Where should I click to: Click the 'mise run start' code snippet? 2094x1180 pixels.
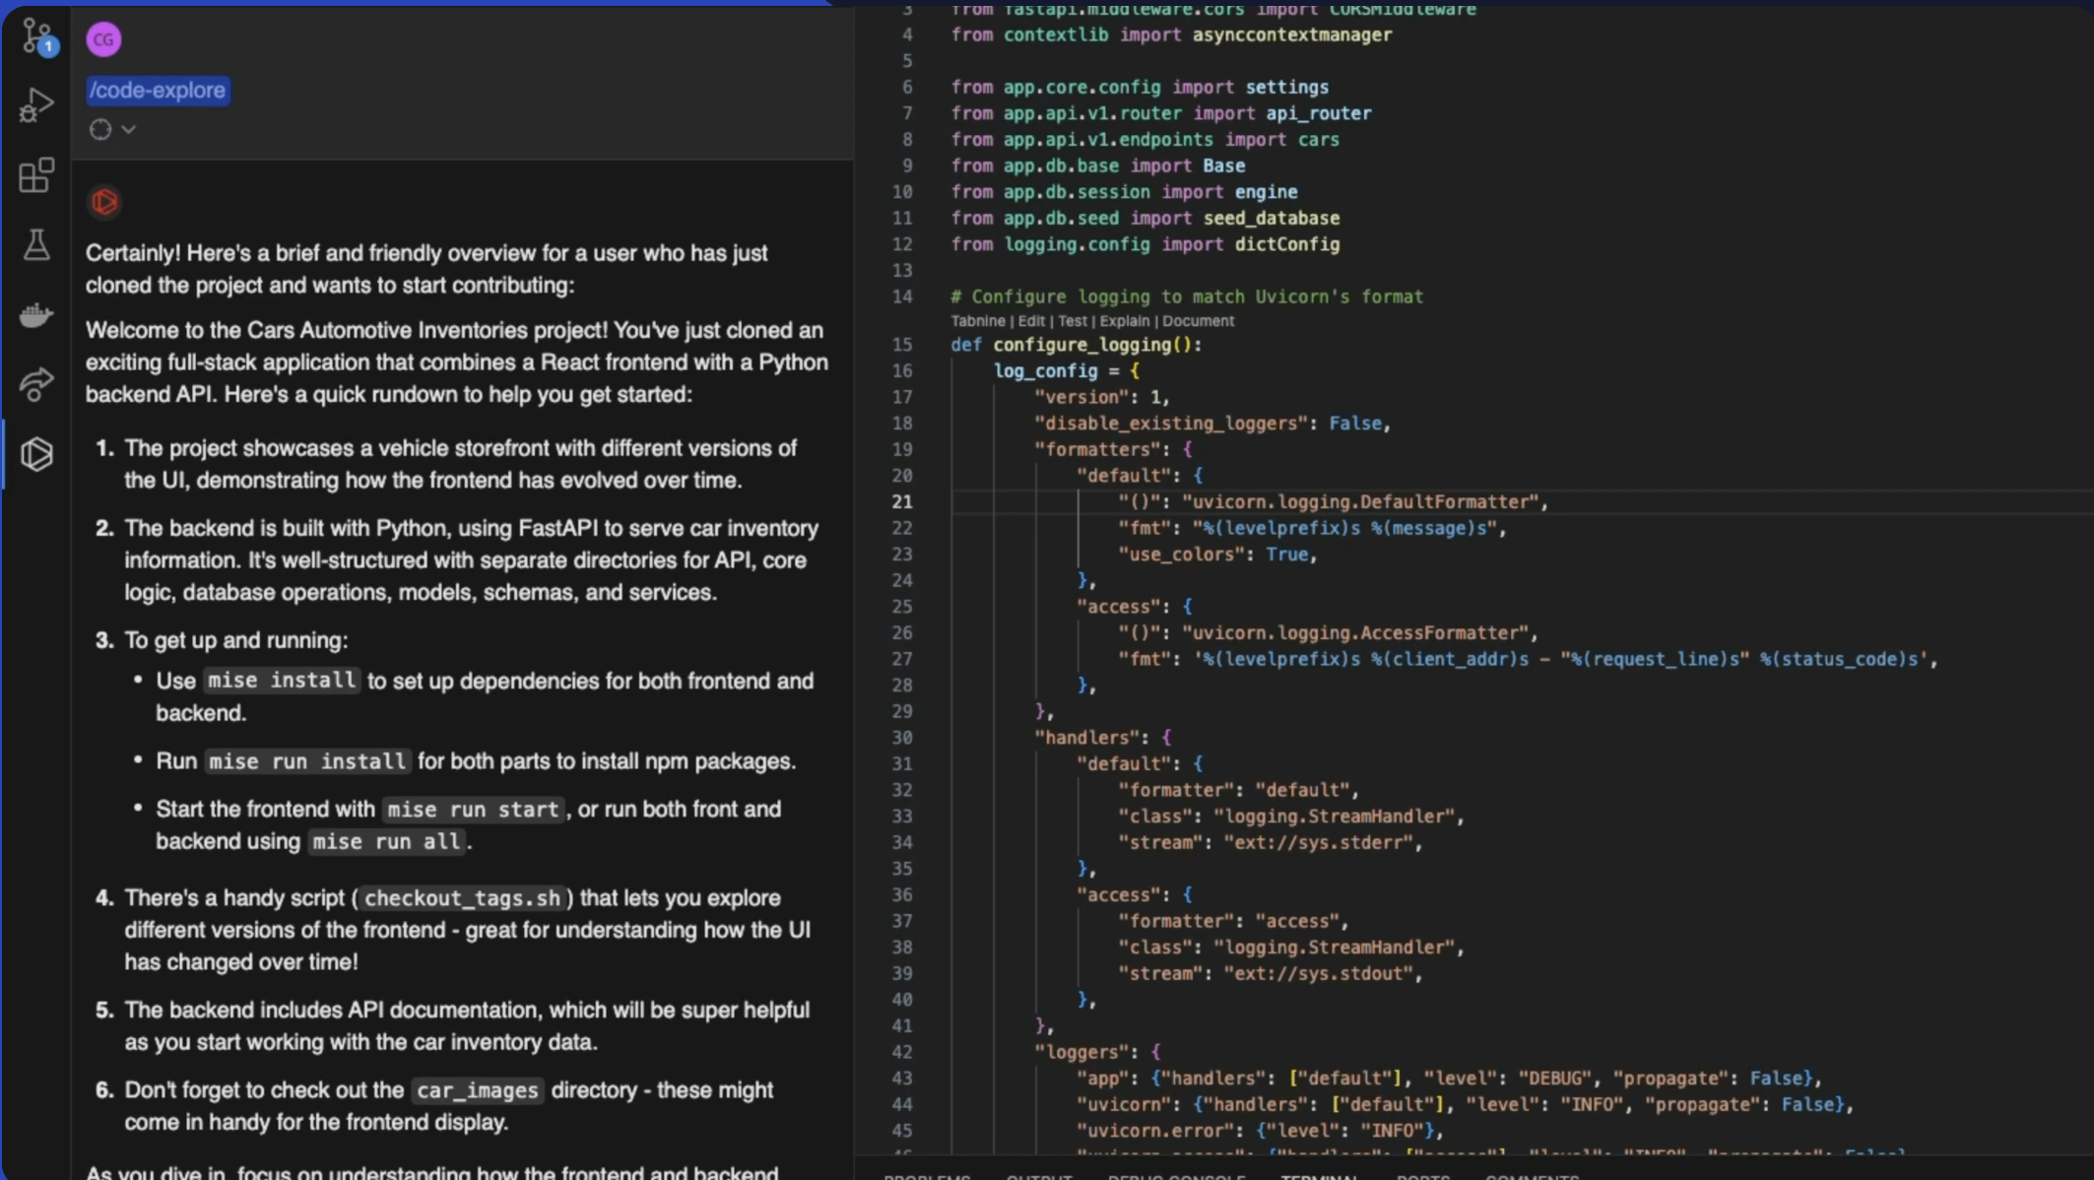(x=473, y=810)
